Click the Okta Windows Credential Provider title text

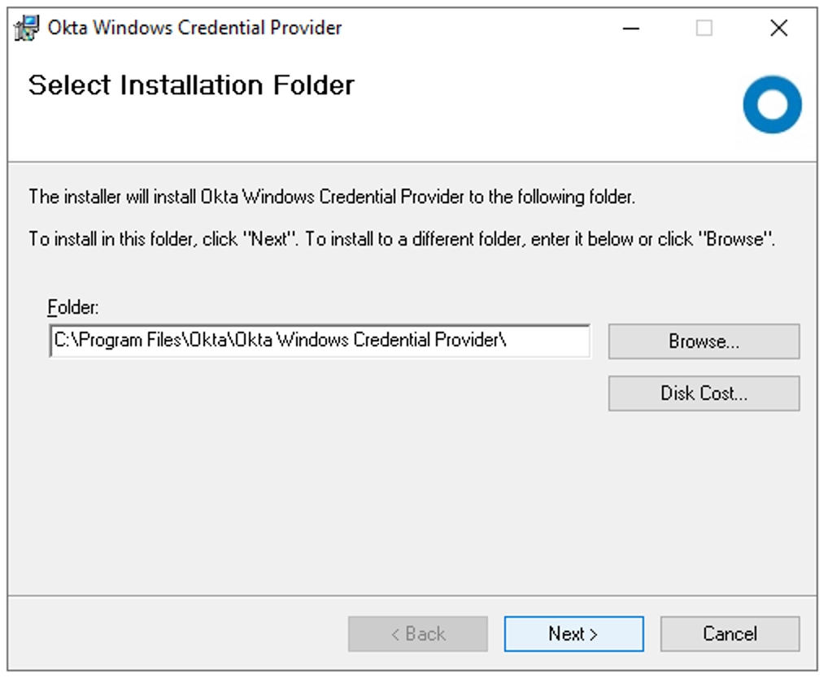click(x=194, y=28)
